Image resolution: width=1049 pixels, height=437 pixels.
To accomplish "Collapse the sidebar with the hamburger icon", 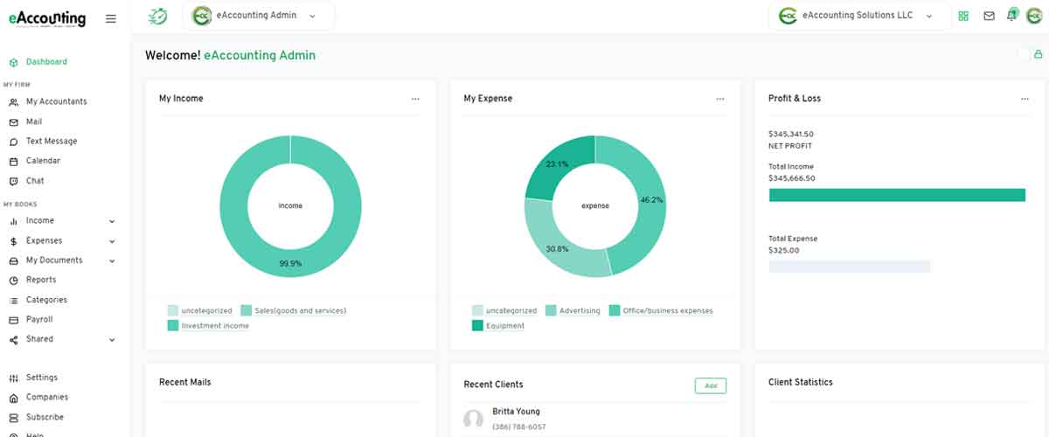I will (110, 18).
